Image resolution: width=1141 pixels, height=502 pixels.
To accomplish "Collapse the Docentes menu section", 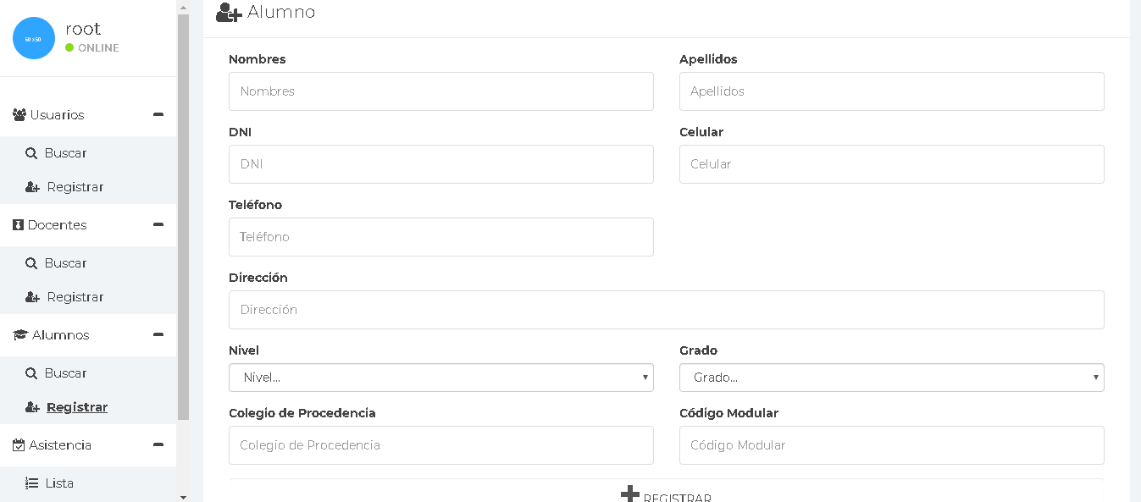I will coord(158,224).
